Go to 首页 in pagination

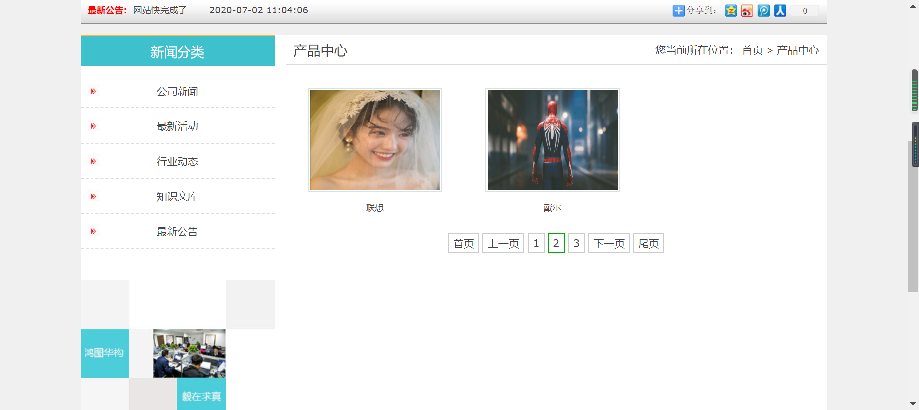coord(463,243)
